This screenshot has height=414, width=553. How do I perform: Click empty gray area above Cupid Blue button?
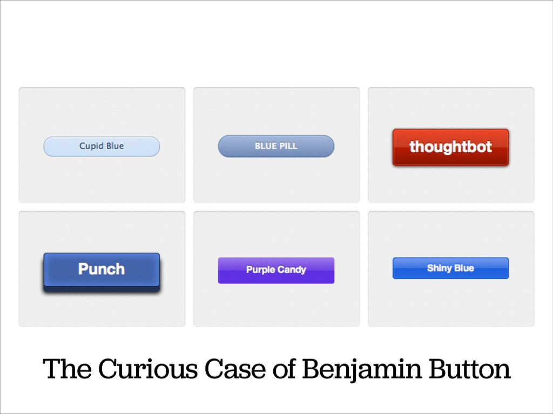tap(102, 112)
